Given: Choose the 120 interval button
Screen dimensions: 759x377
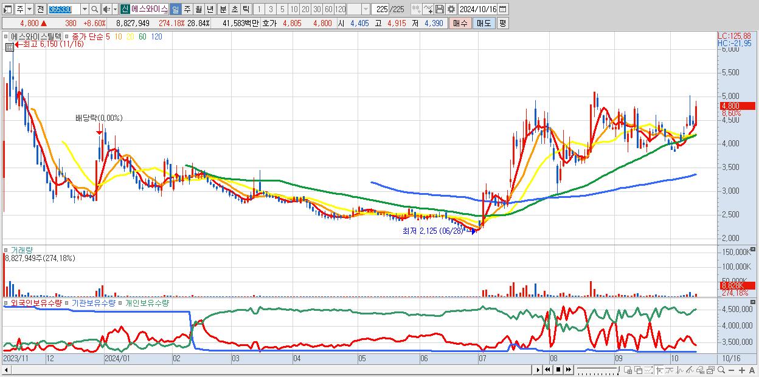Looking at the screenshot, I should tap(340, 9).
